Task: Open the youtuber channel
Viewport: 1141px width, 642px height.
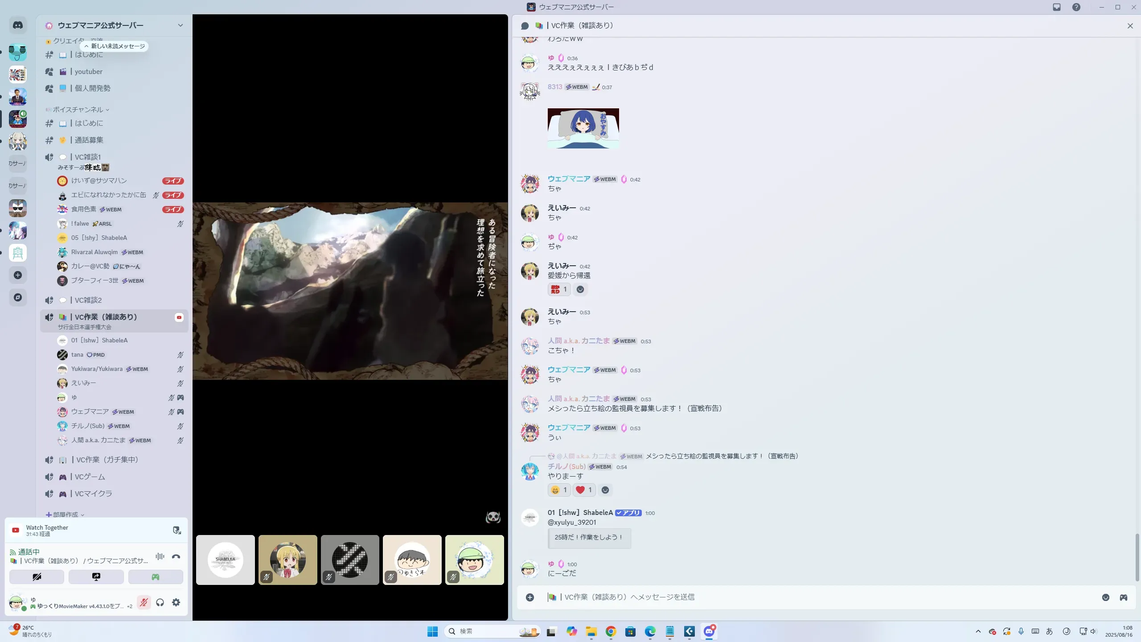Action: click(x=88, y=72)
